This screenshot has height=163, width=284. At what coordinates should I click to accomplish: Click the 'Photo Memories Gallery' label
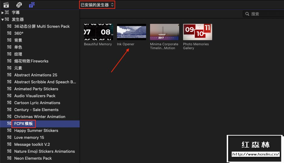tap(196, 46)
